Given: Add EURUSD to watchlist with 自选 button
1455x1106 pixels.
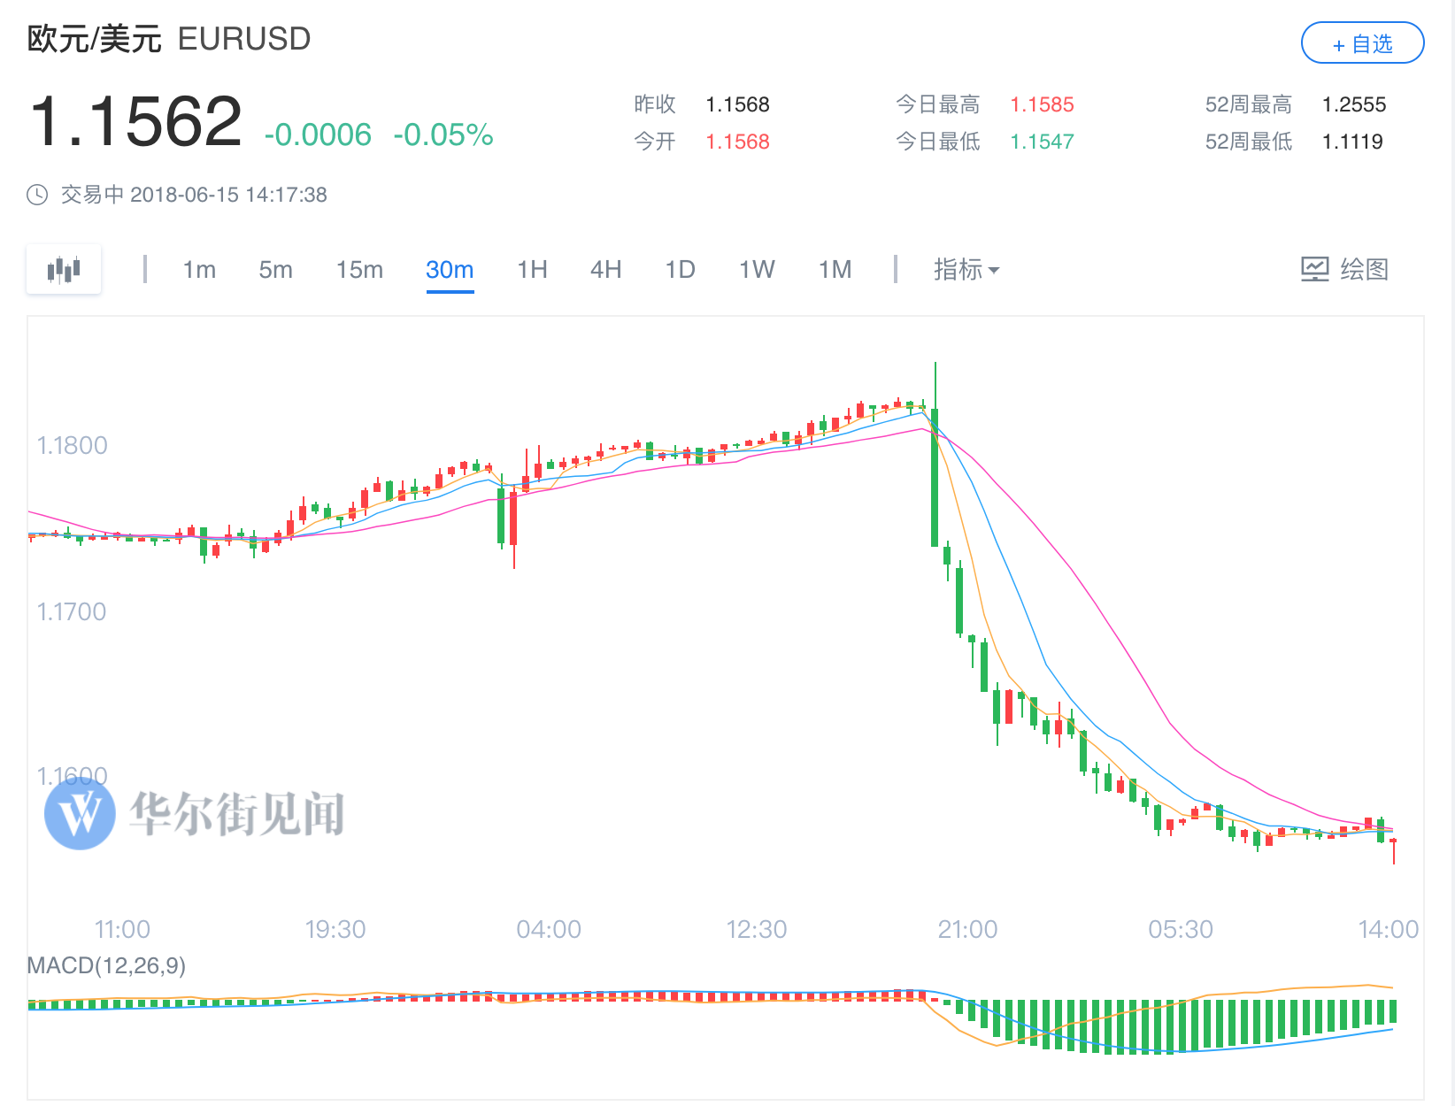Looking at the screenshot, I should pos(1362,43).
